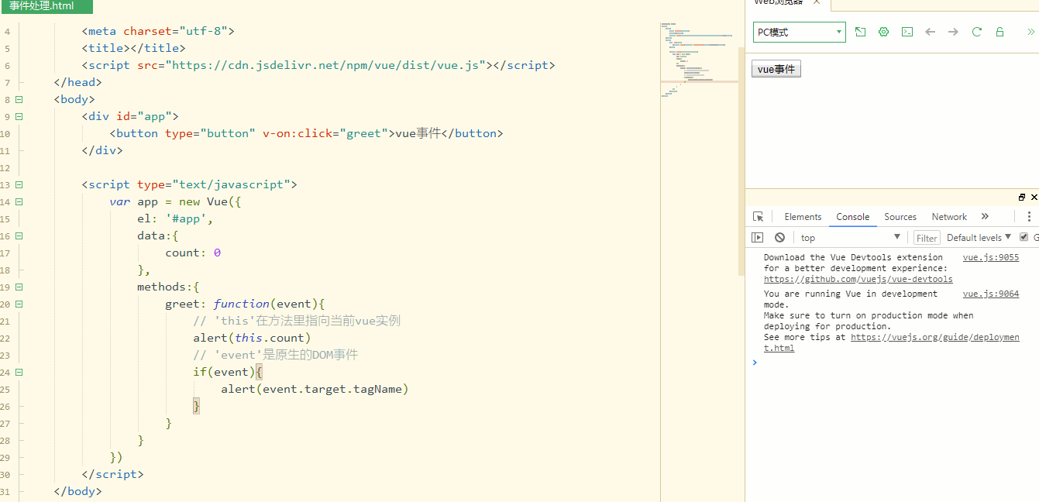
Task: Click the <title></title> line
Action: pyautogui.click(x=133, y=48)
